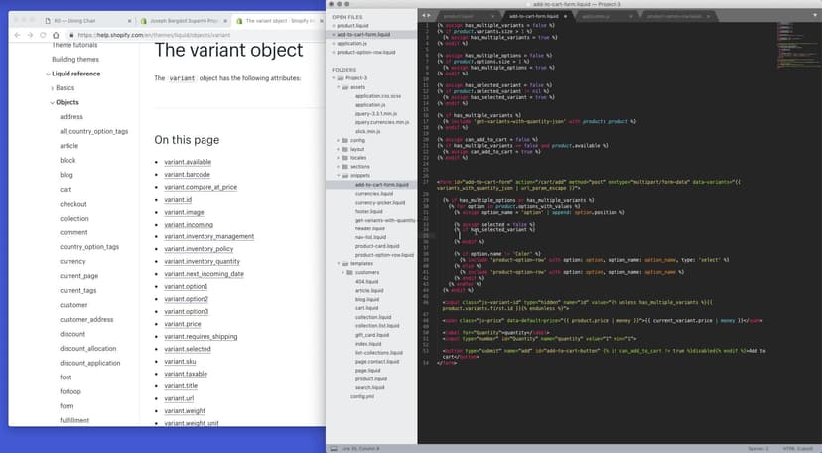Close application.js in the Open Files list
This screenshot has height=453, width=822.
(333, 44)
